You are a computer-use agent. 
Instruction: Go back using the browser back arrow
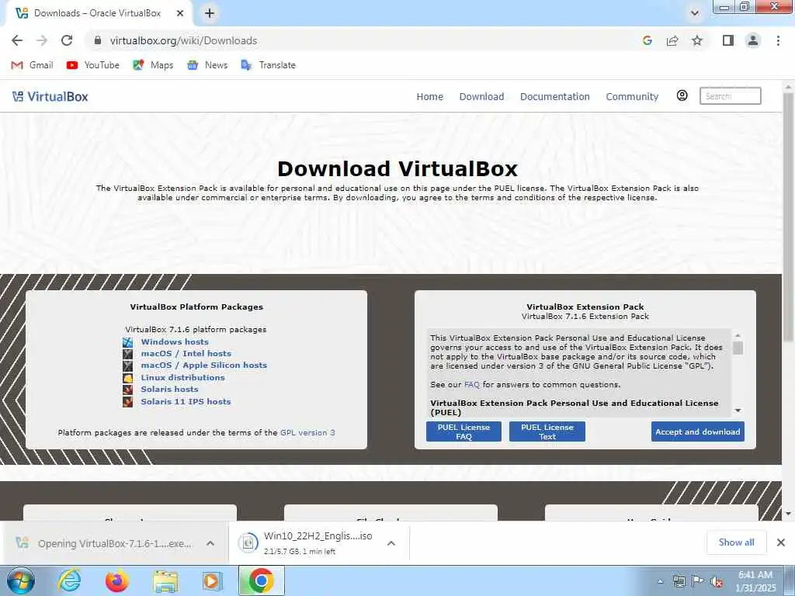pos(17,40)
